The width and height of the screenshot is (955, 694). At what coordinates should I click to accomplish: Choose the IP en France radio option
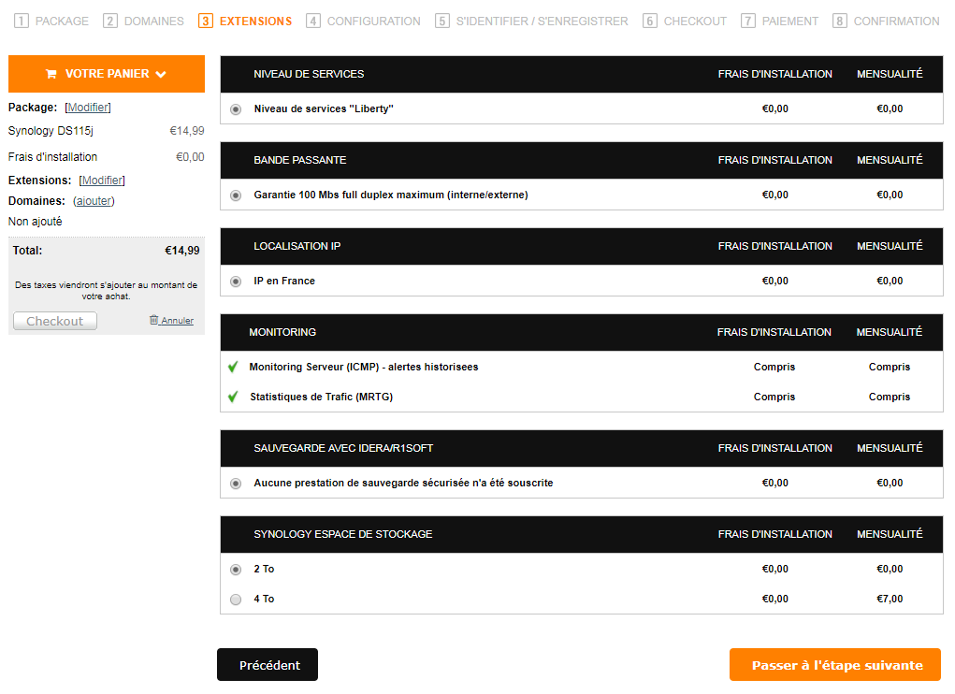pos(236,282)
